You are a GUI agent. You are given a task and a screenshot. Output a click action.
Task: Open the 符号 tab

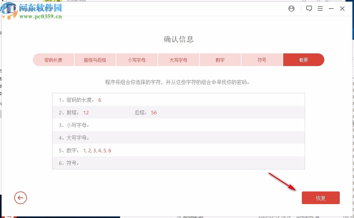pos(262,59)
